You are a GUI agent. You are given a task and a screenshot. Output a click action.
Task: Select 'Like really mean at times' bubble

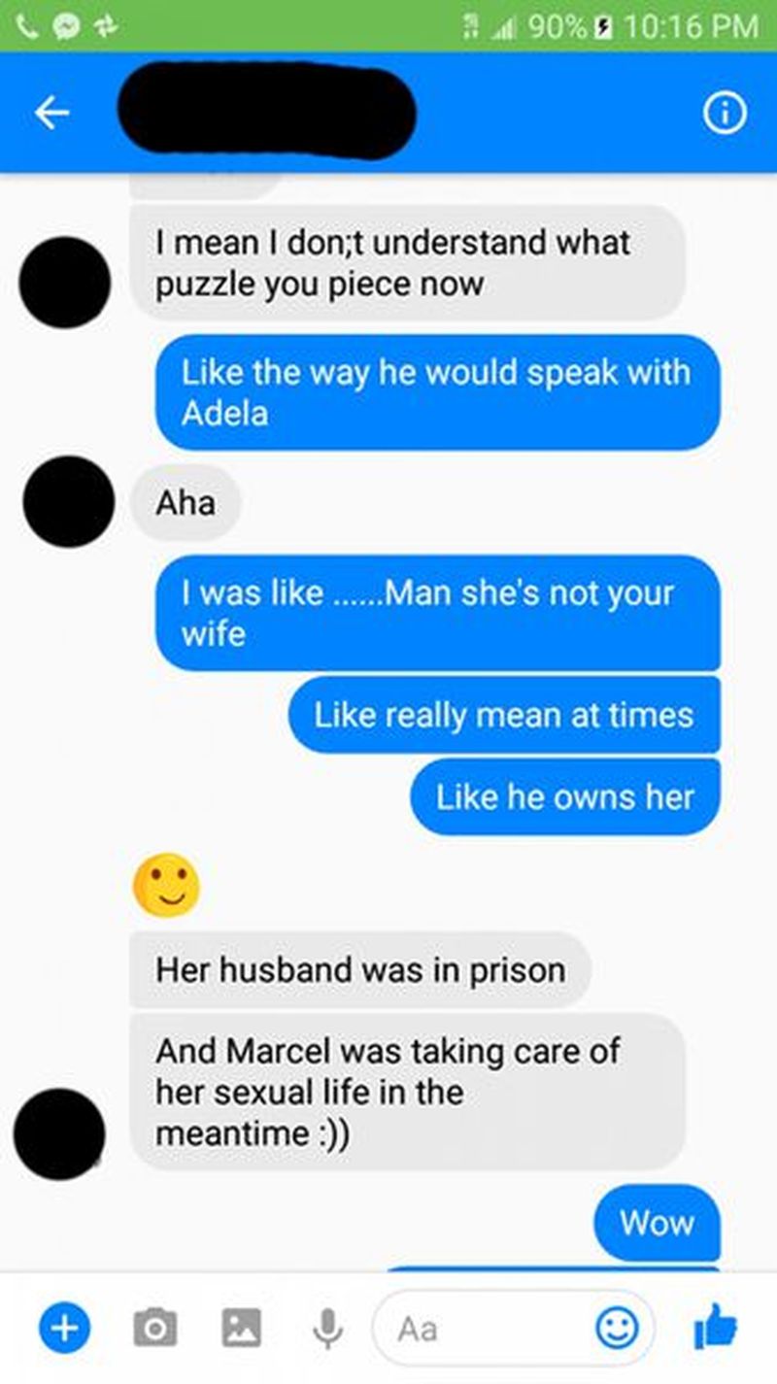[504, 716]
